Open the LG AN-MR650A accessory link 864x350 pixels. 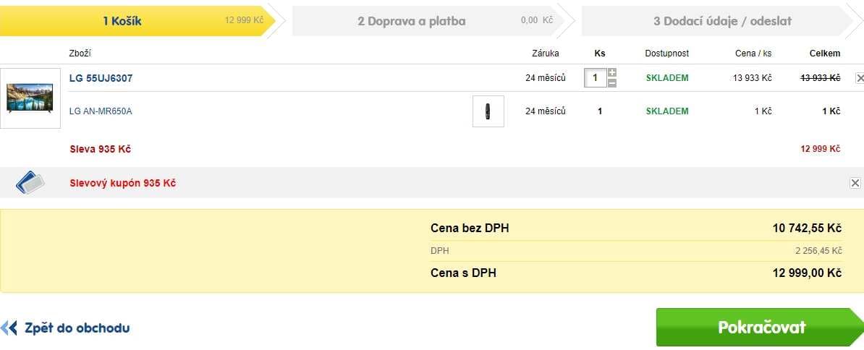point(101,111)
